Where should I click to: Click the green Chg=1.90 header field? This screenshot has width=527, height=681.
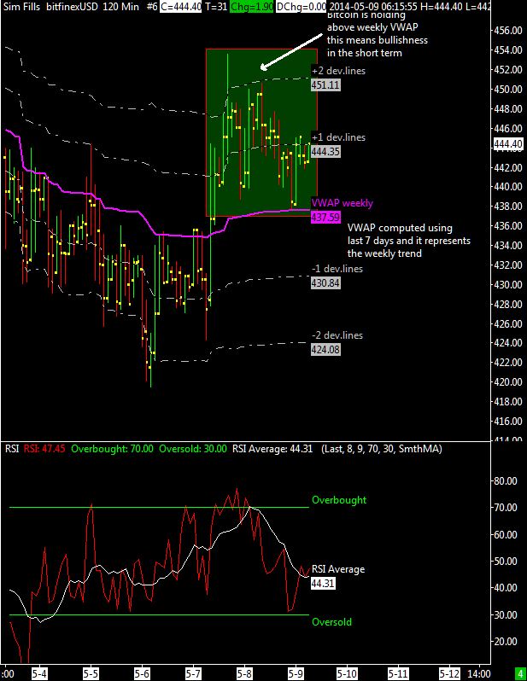click(x=231, y=6)
